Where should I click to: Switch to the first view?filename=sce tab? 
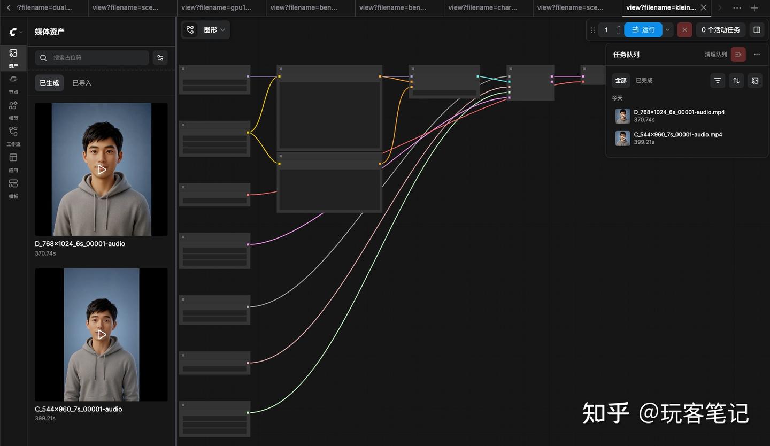pos(133,7)
